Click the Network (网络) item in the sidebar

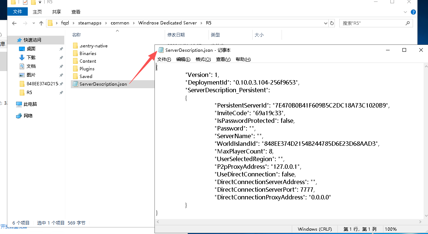point(28,116)
